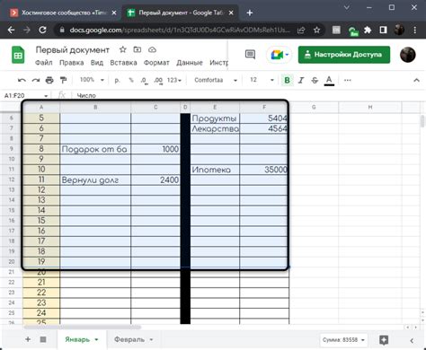Decrease decimal places button

[144, 80]
